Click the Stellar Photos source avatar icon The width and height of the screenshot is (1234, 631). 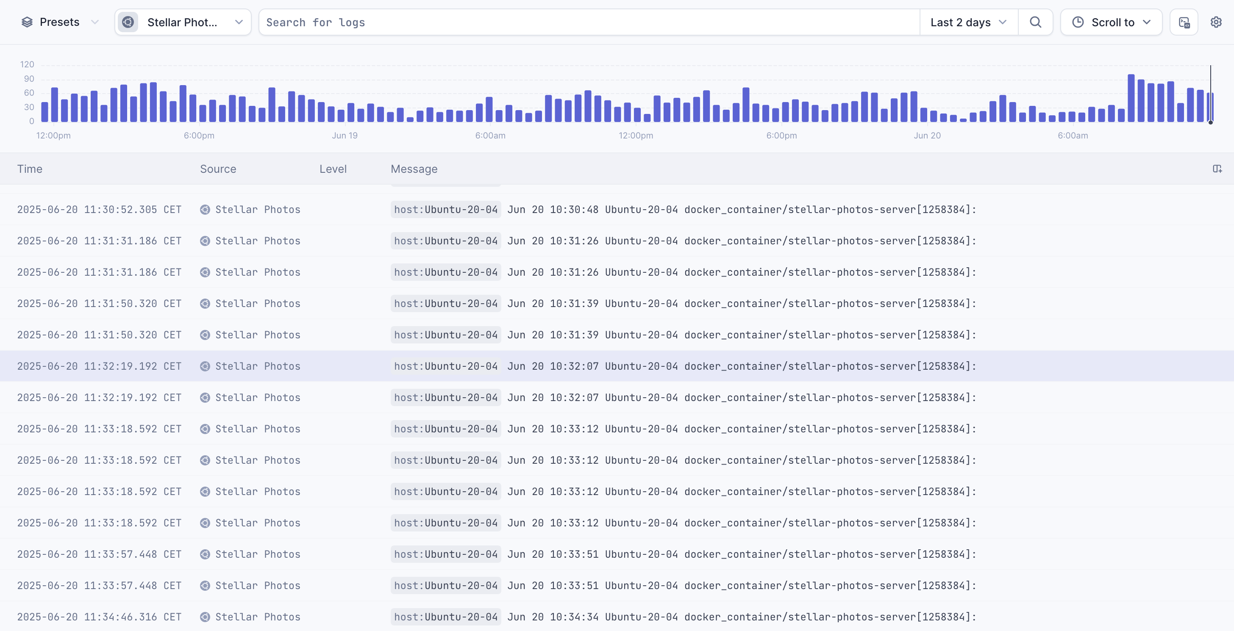click(128, 22)
